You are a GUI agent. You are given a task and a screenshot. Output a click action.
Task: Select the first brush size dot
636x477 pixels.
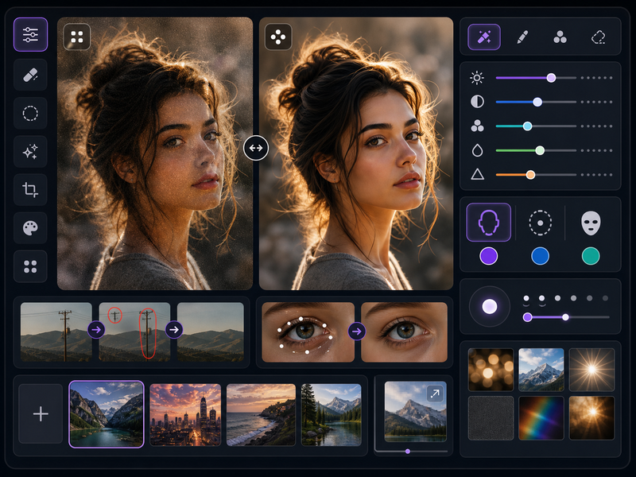pyautogui.click(x=526, y=298)
